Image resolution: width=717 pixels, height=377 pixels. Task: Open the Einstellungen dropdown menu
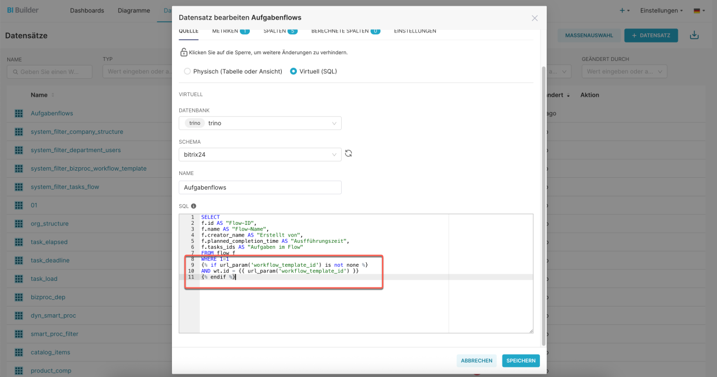coord(662,11)
